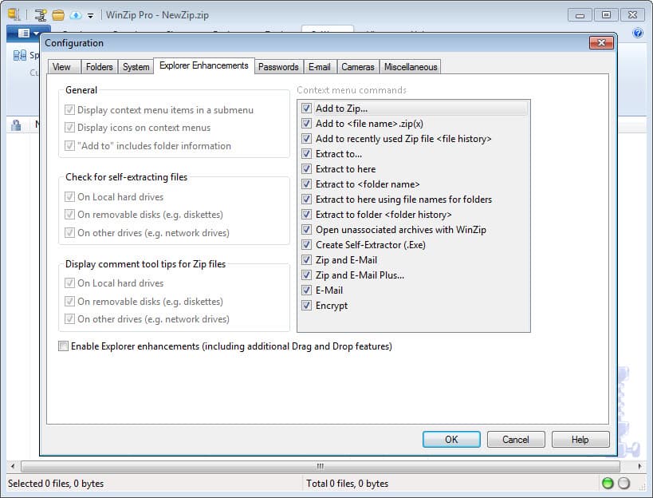Toggle 'Add to recently used Zip file' checkbox
This screenshot has width=653, height=498.
point(306,139)
